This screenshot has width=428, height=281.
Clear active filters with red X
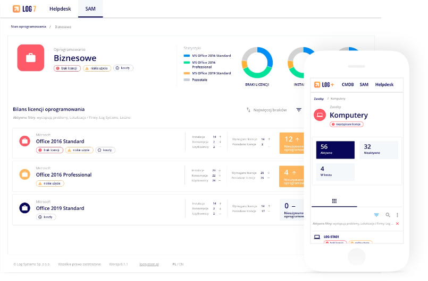click(x=398, y=224)
